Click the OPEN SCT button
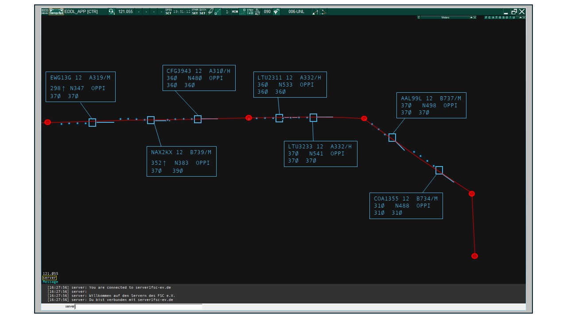Image resolution: width=567 pixels, height=318 pixels. 168,11
